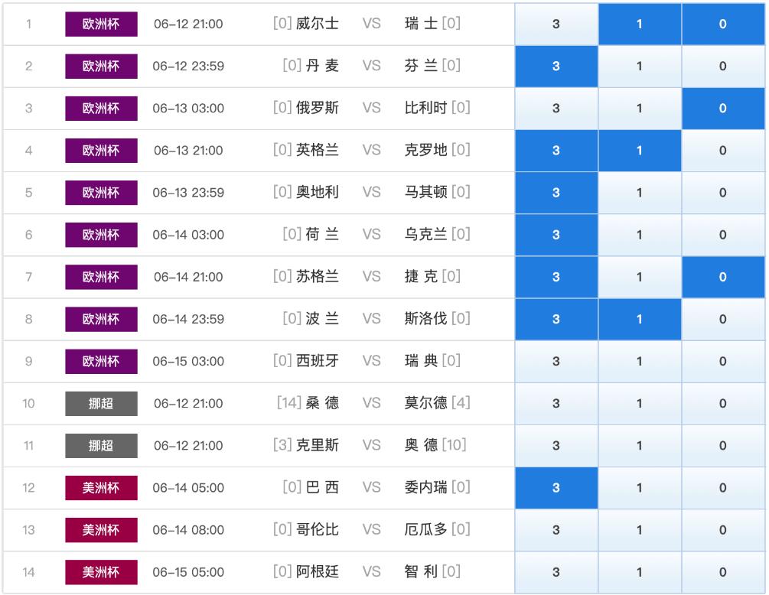769x595 pixels.
Task: Toggle win option 3 for 威尔士 vs 瑞士
Action: (x=556, y=24)
